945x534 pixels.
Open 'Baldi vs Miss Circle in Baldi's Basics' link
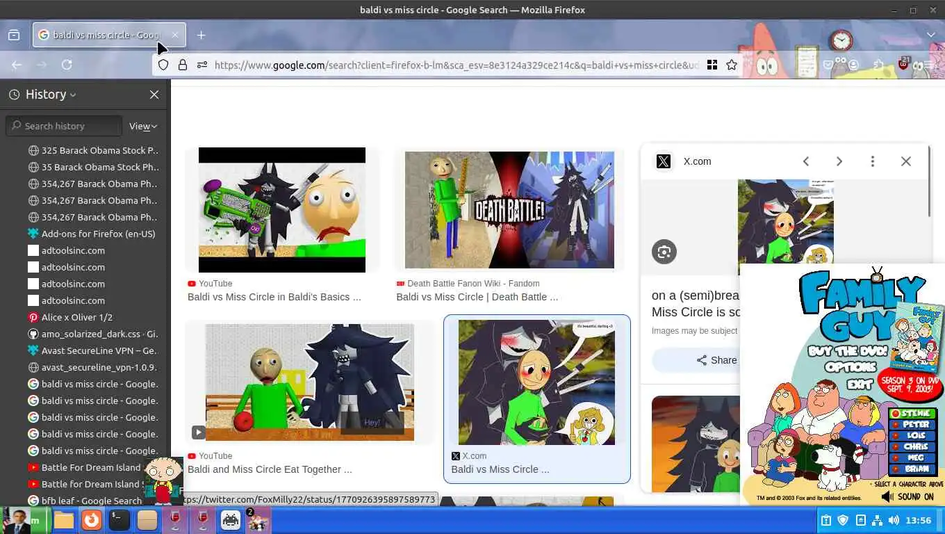(x=274, y=297)
